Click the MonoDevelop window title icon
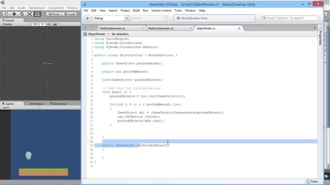 85,4
